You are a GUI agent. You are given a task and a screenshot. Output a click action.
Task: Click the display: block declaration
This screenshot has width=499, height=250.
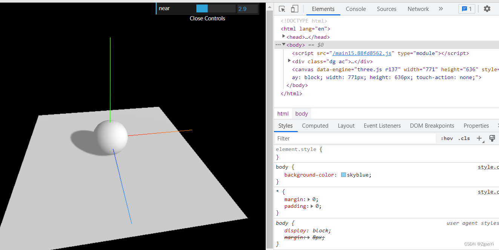308,230
